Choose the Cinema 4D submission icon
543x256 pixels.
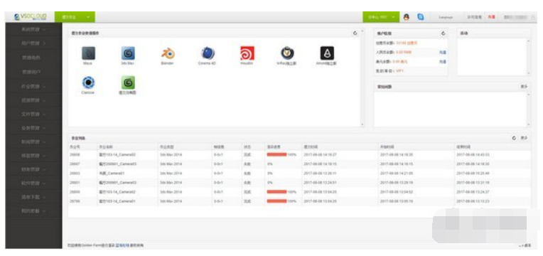coord(208,53)
